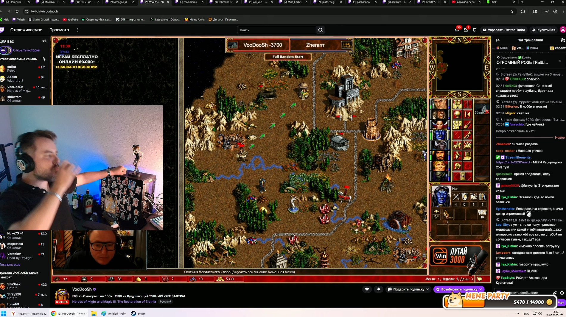Click the trumpet adventure options icon
566x317 pixels.
coord(468,135)
